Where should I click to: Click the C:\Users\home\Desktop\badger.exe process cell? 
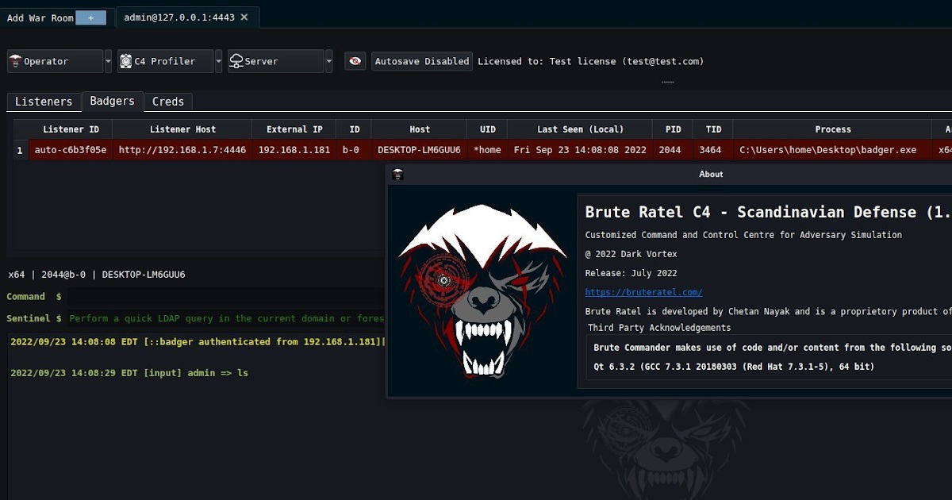coord(833,149)
